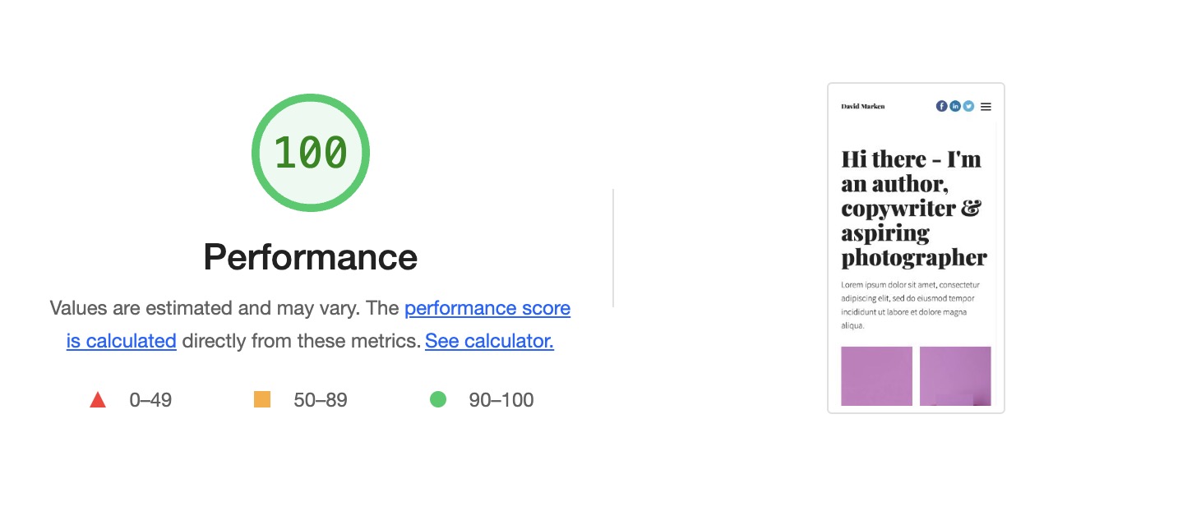Click the green Performance score gauge
This screenshot has height=511, width=1187.
coord(311,153)
